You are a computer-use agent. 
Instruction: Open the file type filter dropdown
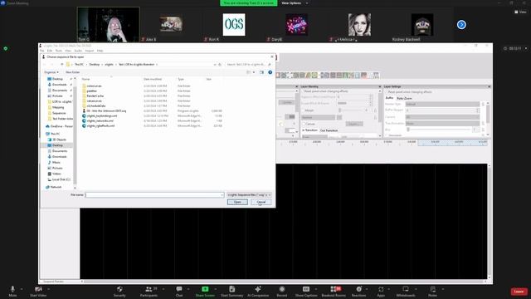click(x=249, y=195)
